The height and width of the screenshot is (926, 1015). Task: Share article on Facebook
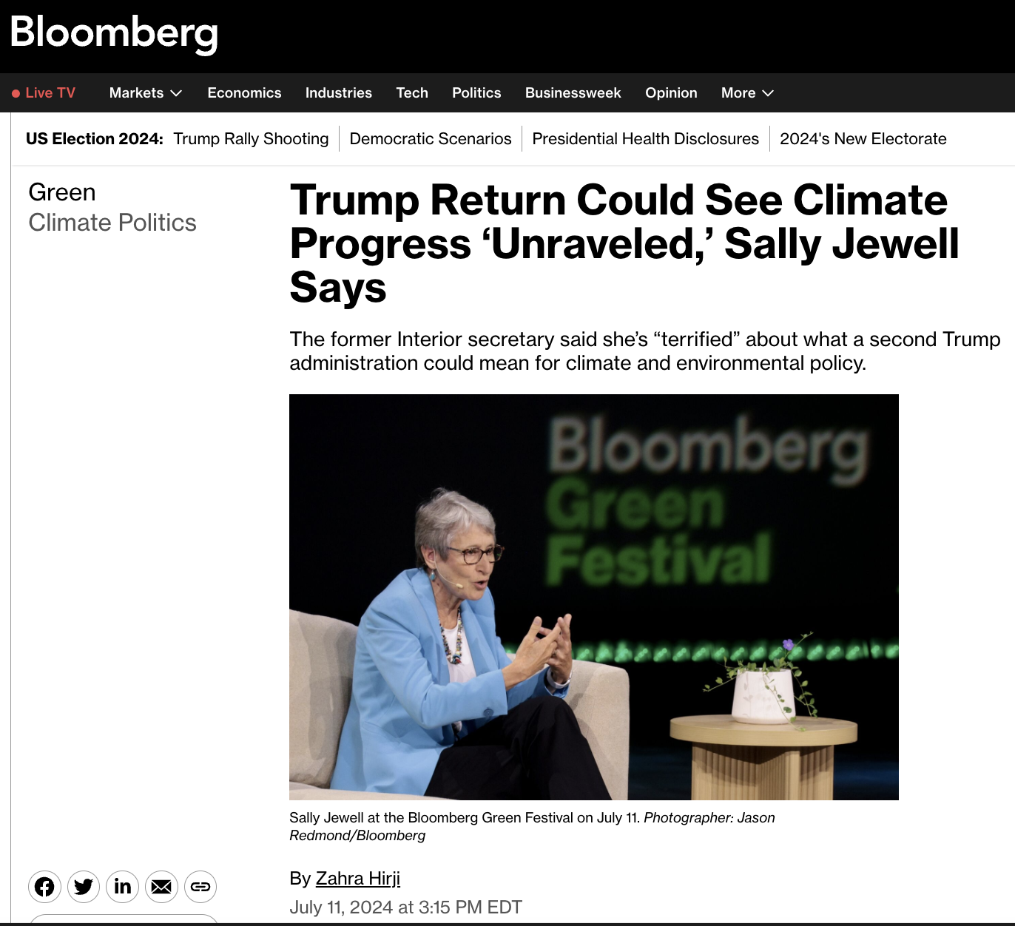44,886
